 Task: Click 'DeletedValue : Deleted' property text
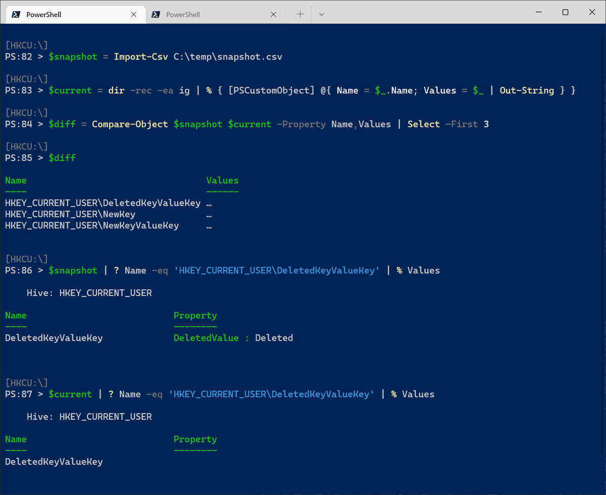[x=233, y=338]
